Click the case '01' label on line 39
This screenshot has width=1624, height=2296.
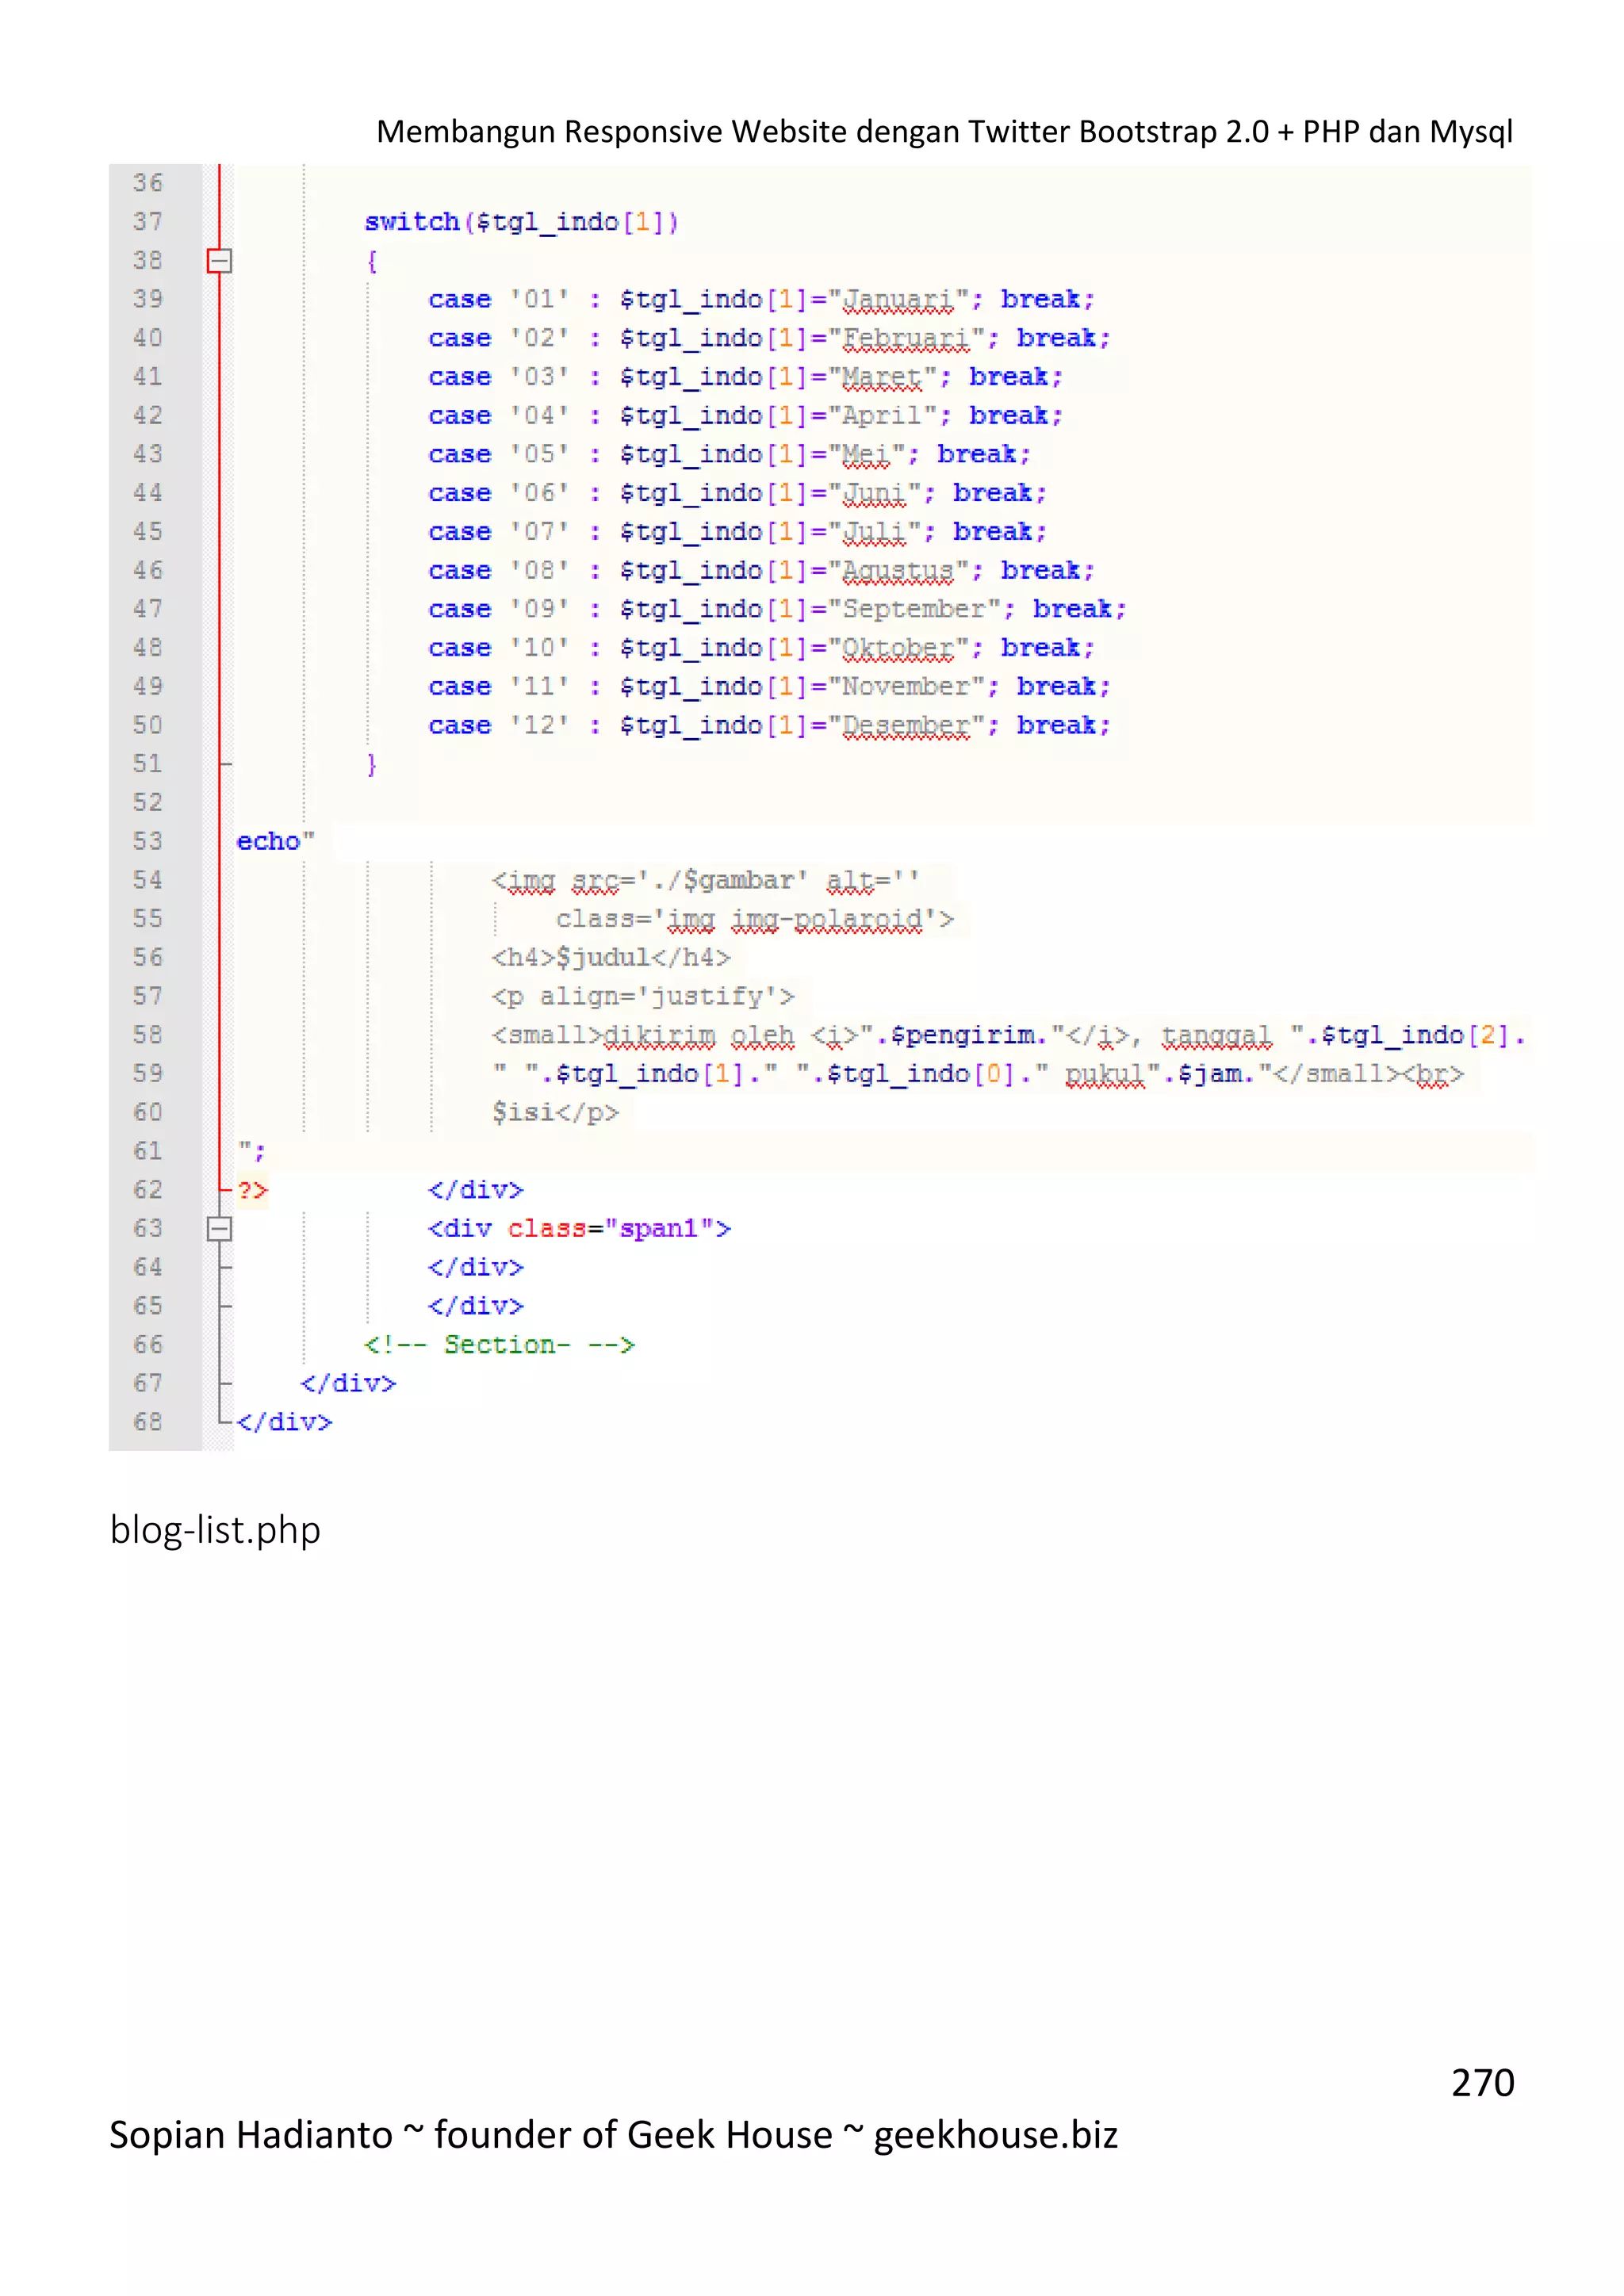[x=499, y=299]
